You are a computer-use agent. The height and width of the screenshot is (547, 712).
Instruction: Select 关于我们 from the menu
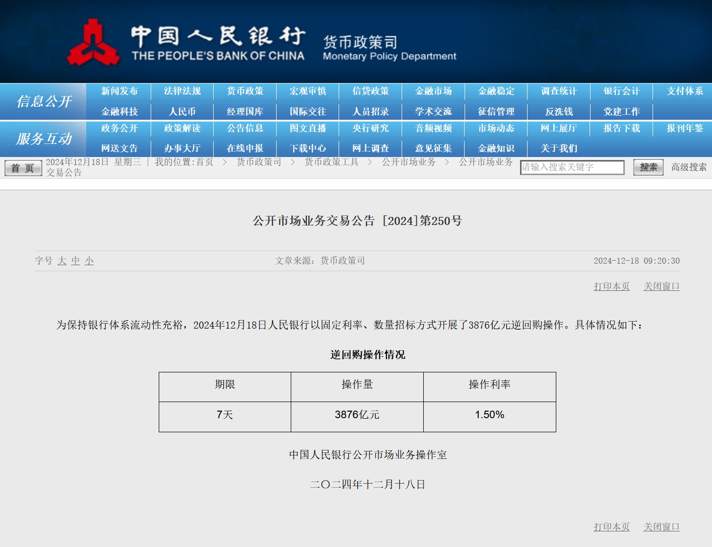[559, 148]
